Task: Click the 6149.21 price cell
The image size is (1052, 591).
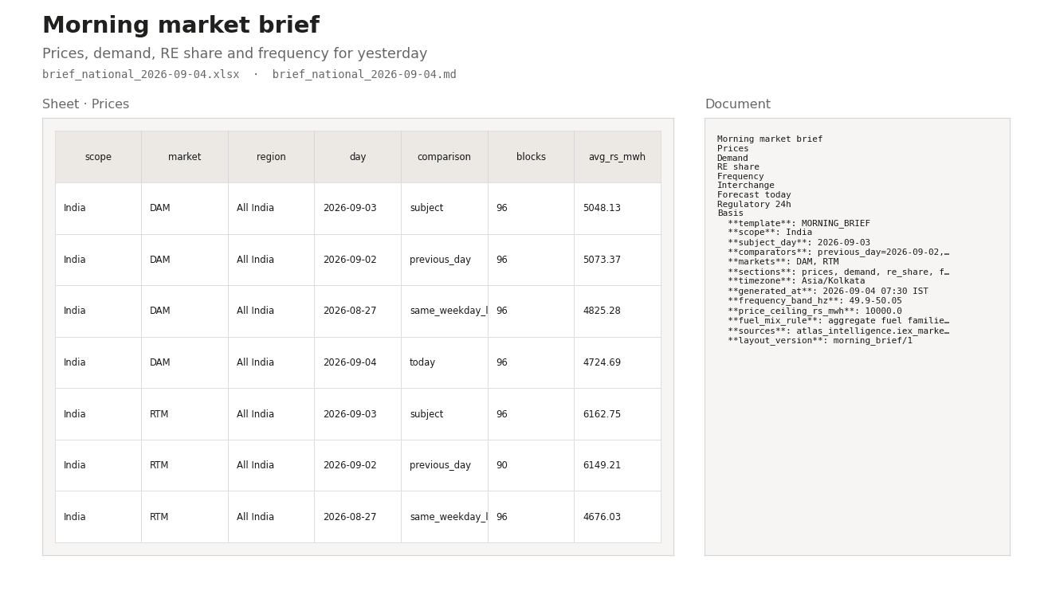Action: pos(618,465)
